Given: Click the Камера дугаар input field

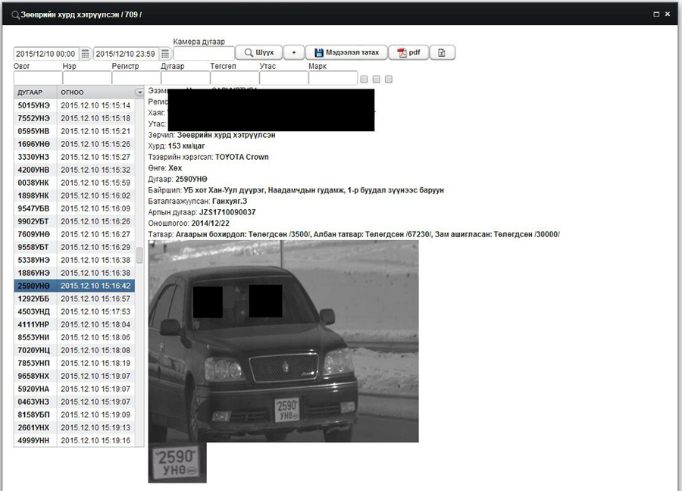Looking at the screenshot, I should [203, 54].
